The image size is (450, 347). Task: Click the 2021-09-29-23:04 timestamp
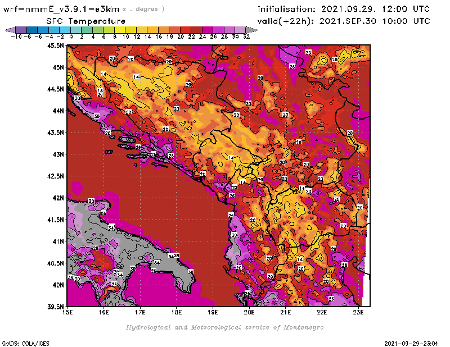pyautogui.click(x=411, y=344)
